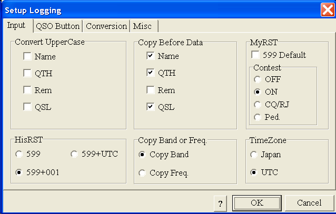Select CQ/RJ contest option
The height and width of the screenshot is (214, 336).
258,104
